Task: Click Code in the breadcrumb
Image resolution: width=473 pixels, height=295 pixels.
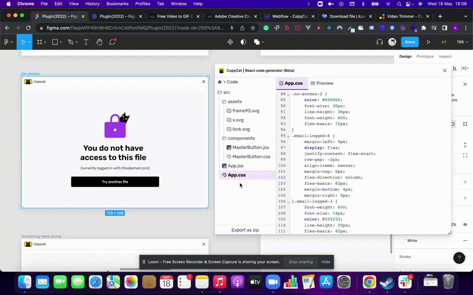Action: [232, 82]
